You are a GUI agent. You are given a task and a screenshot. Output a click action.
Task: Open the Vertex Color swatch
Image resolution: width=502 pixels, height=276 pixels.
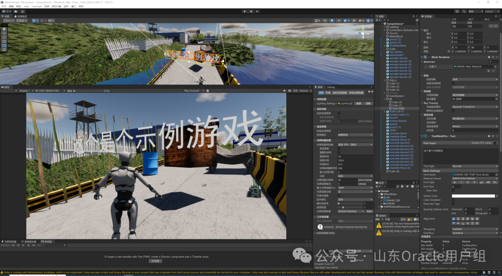pos(473,196)
